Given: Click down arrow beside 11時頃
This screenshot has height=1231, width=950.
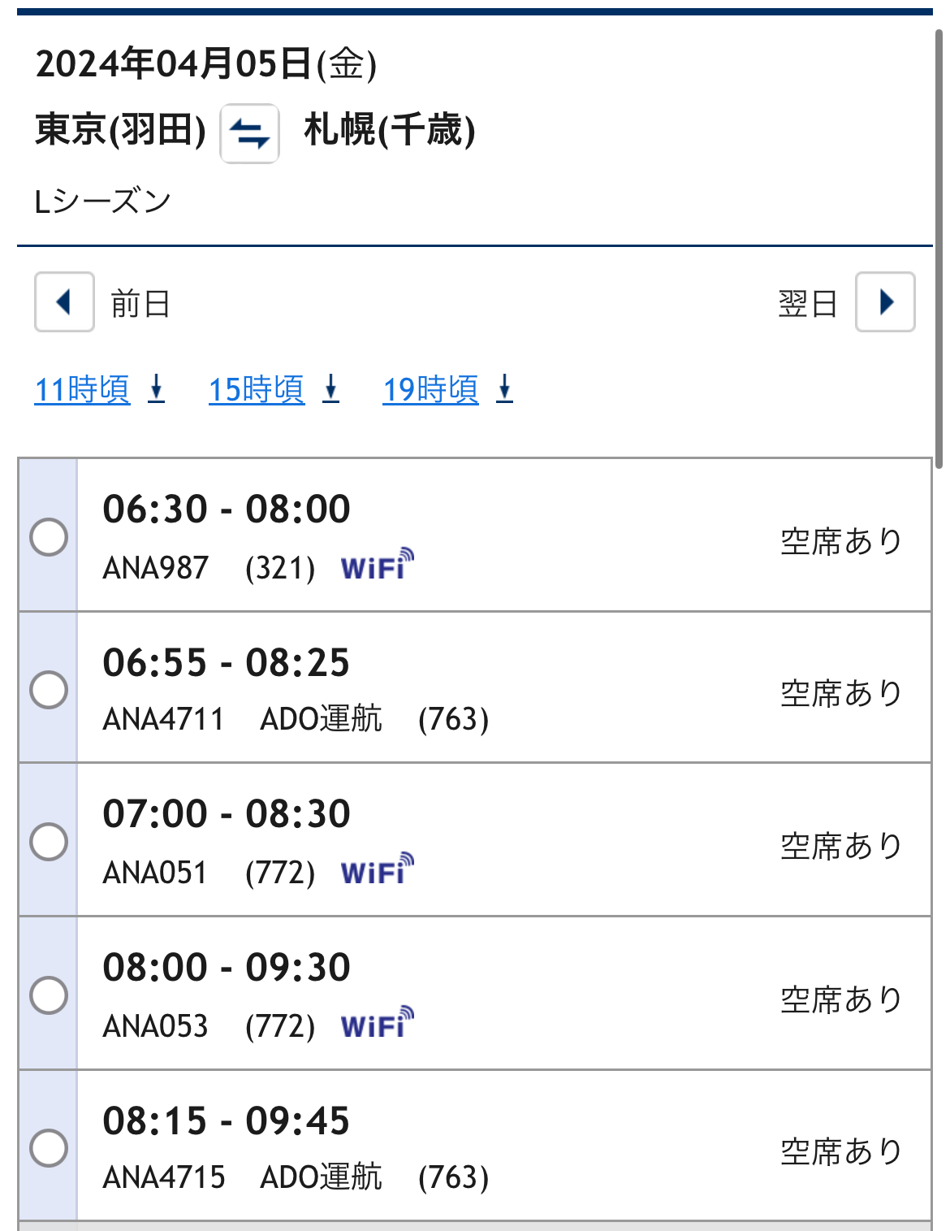Looking at the screenshot, I should tap(157, 388).
